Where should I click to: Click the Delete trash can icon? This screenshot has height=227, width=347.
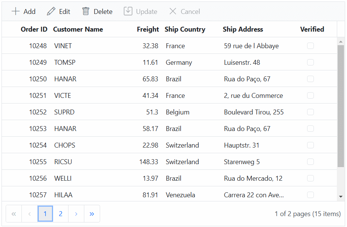pyautogui.click(x=86, y=11)
